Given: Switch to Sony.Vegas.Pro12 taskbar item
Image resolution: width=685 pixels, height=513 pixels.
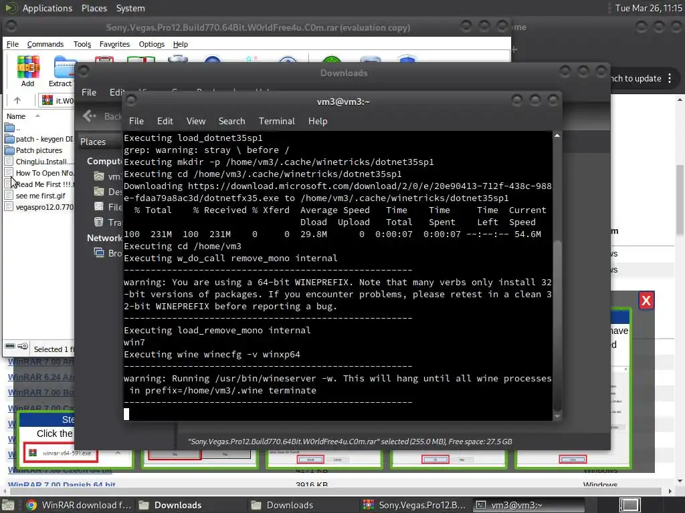Looking at the screenshot, I should (415, 505).
